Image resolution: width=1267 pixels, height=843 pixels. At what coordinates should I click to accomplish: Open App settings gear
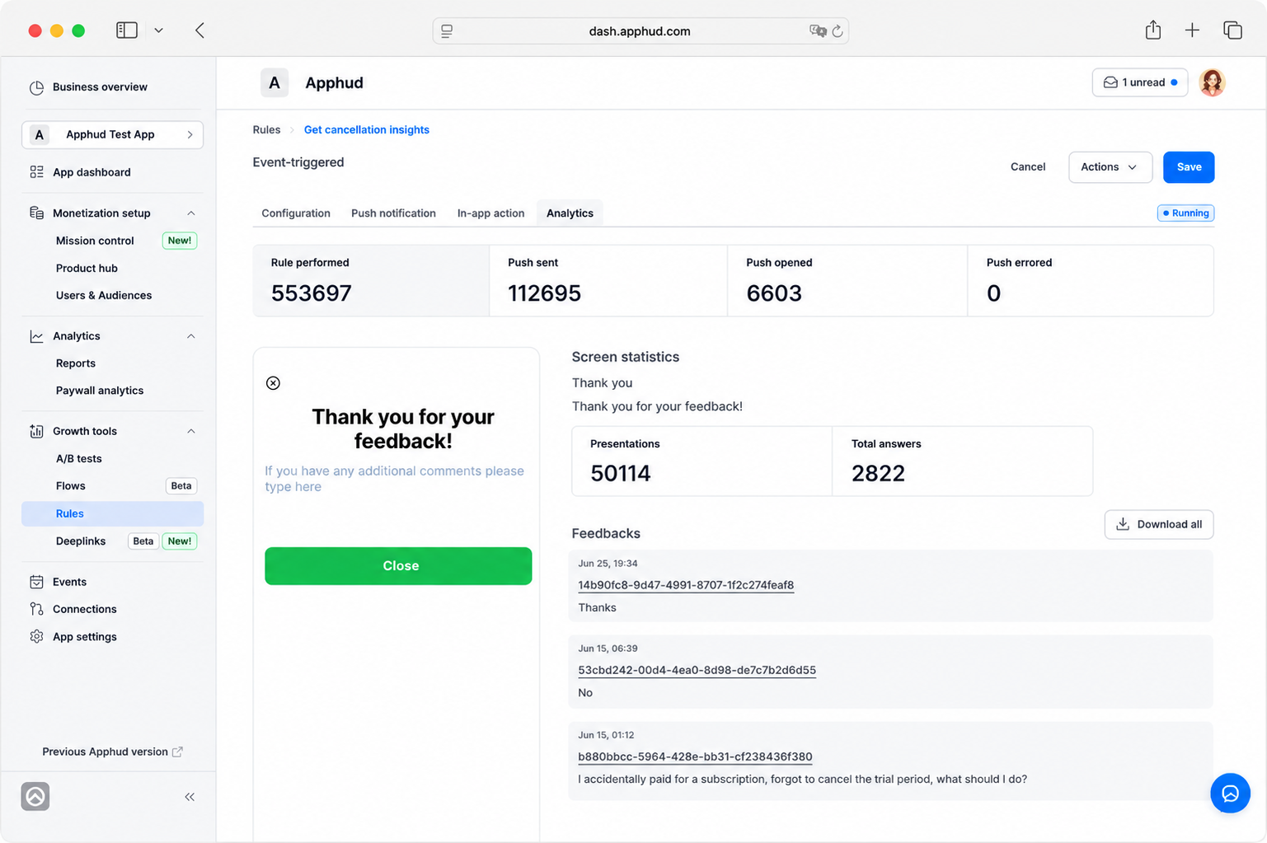(36, 636)
